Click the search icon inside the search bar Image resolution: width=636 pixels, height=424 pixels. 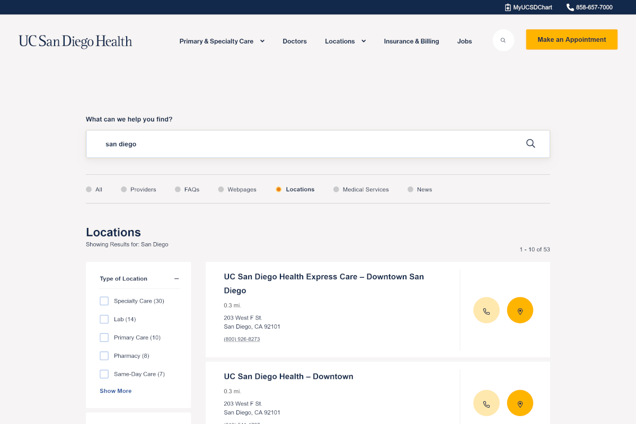tap(530, 143)
